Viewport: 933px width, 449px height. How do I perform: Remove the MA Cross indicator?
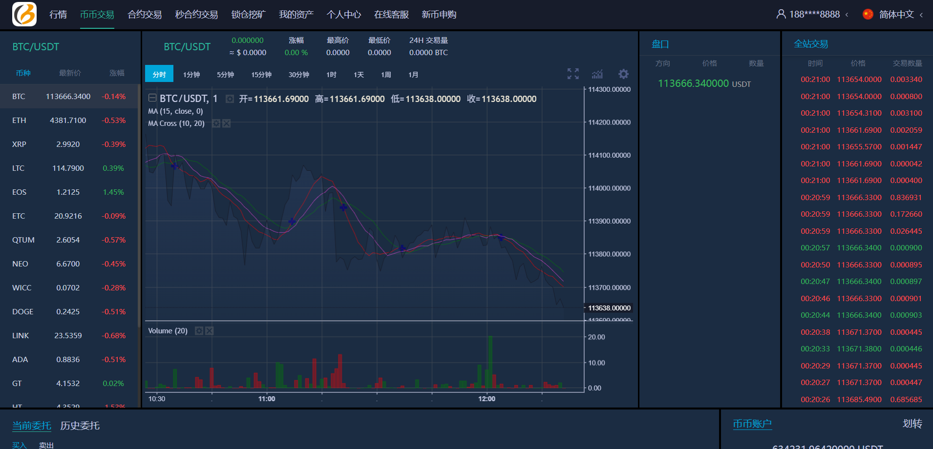coord(227,123)
